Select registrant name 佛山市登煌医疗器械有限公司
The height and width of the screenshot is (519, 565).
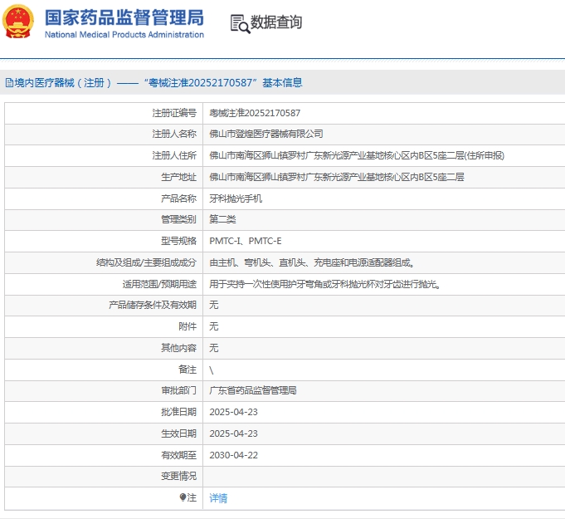(266, 134)
